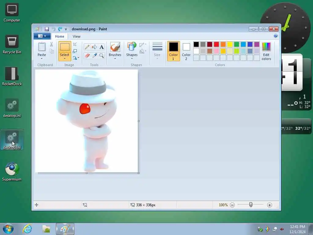Click the canvas bottom-right corner resize handle

(138, 173)
